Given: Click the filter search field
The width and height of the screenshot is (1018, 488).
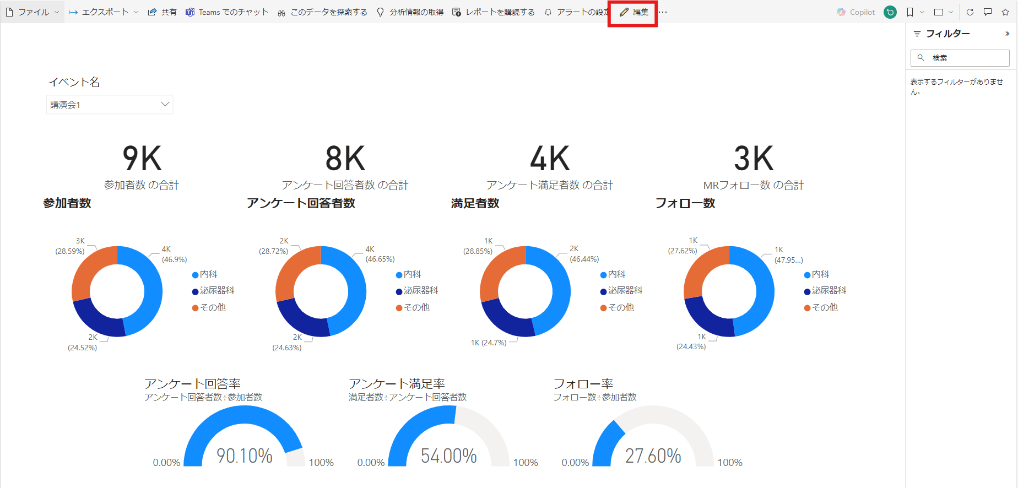Looking at the screenshot, I should [x=960, y=58].
